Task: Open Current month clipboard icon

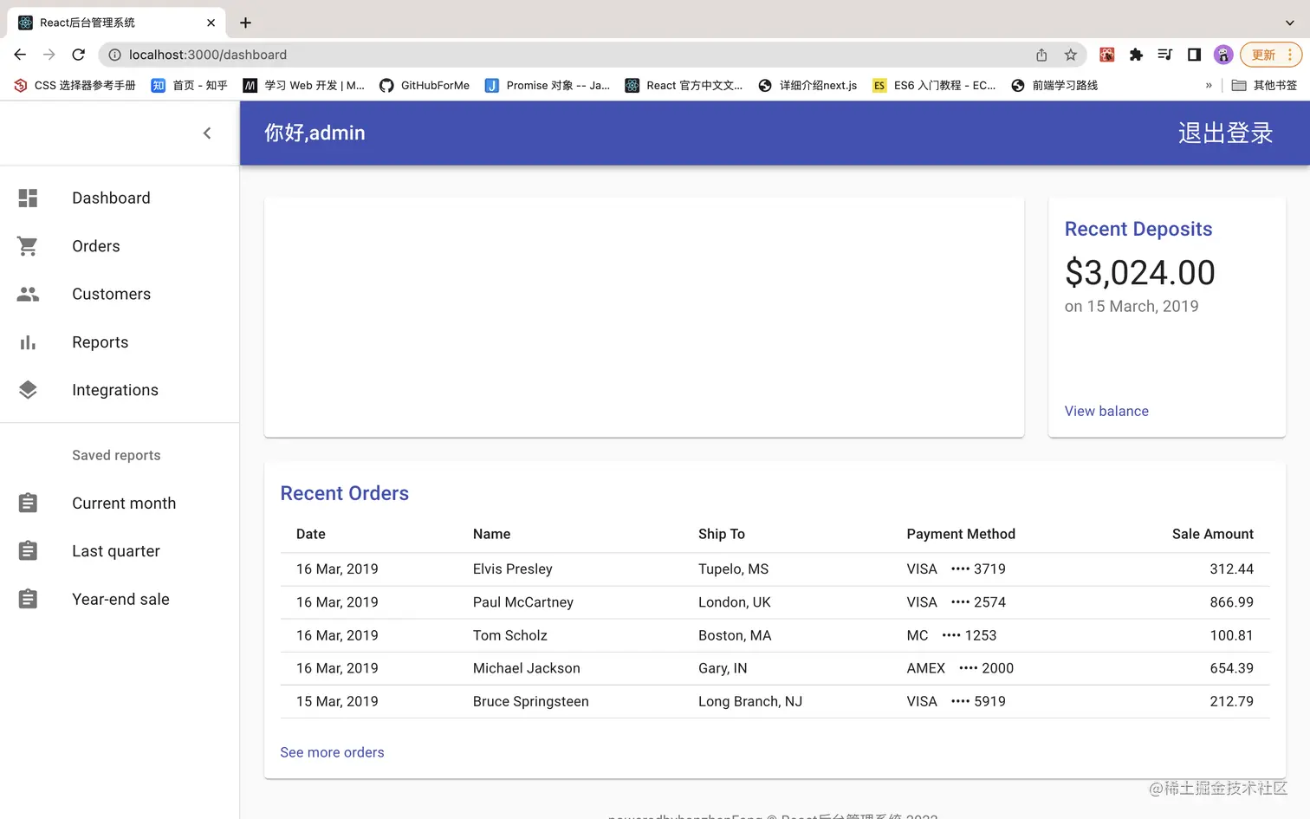Action: (x=28, y=503)
